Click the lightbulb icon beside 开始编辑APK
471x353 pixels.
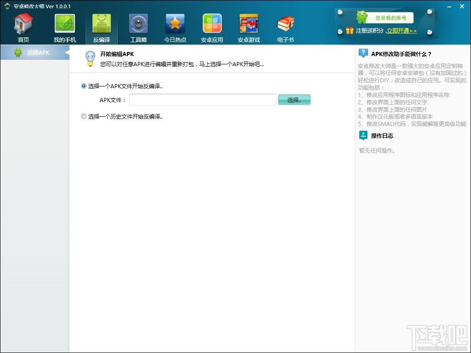click(x=90, y=58)
